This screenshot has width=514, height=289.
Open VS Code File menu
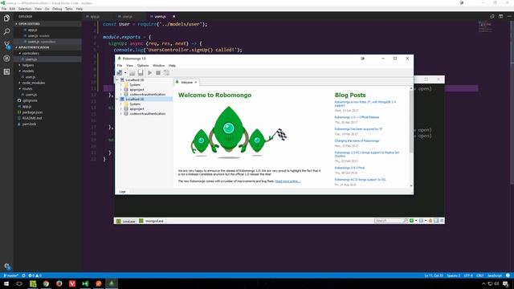pyautogui.click(x=4, y=9)
